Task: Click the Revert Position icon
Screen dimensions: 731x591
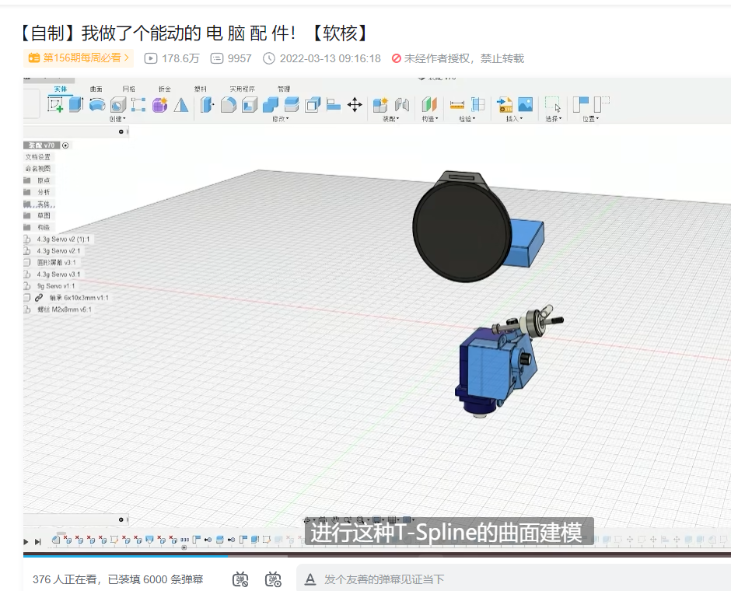Action: point(601,104)
